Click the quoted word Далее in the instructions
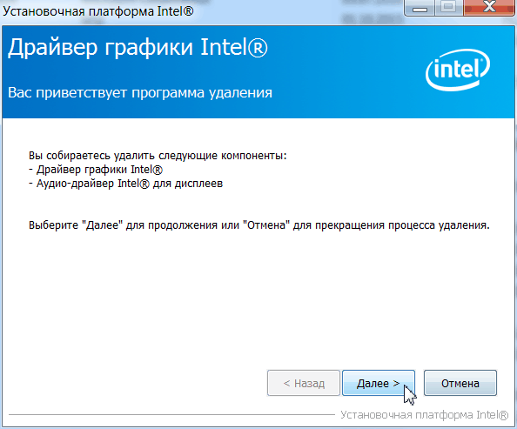This screenshot has height=429, width=517. 102,225
